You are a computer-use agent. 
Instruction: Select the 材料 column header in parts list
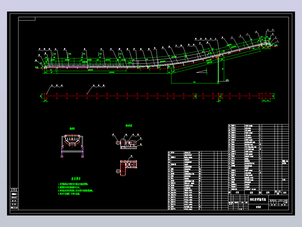[268, 192]
